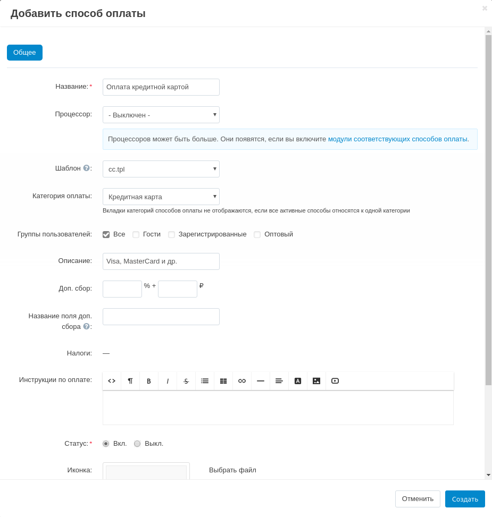492x517 pixels.
Task: Open the payment modules link
Action: click(398, 139)
